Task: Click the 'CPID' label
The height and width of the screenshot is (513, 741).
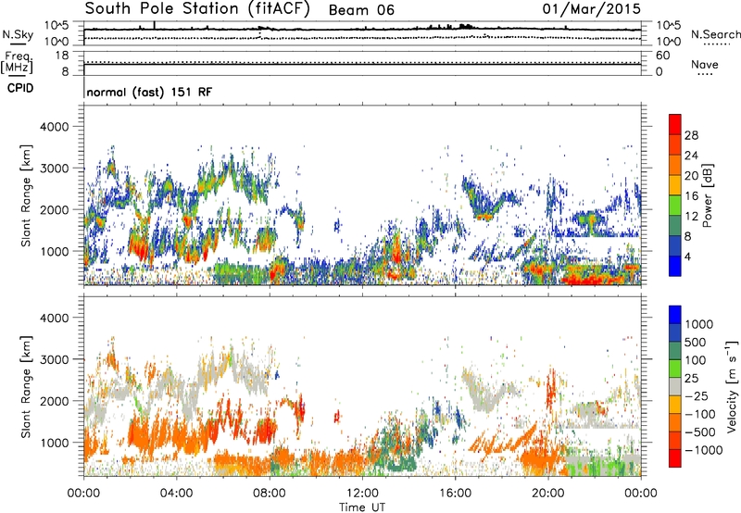Action: click(x=20, y=88)
